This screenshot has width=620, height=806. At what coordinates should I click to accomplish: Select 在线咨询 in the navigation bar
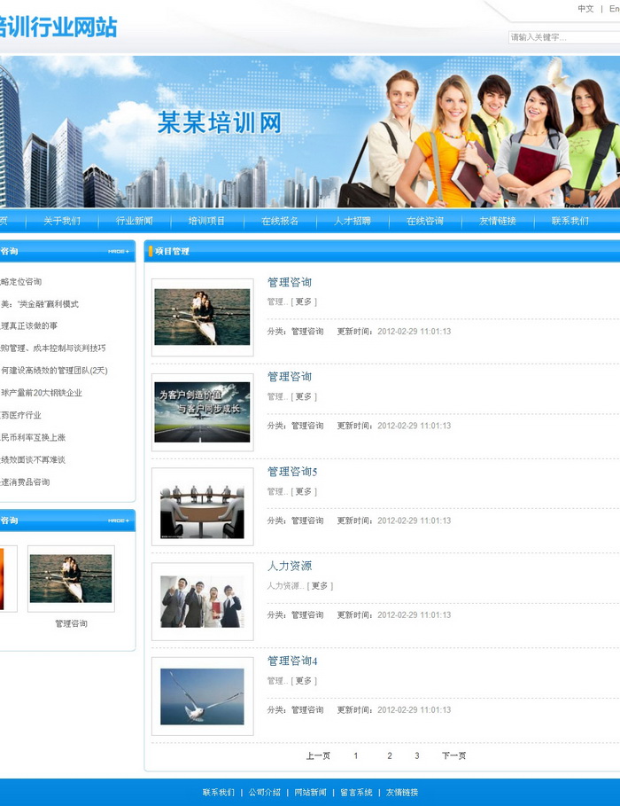(425, 221)
